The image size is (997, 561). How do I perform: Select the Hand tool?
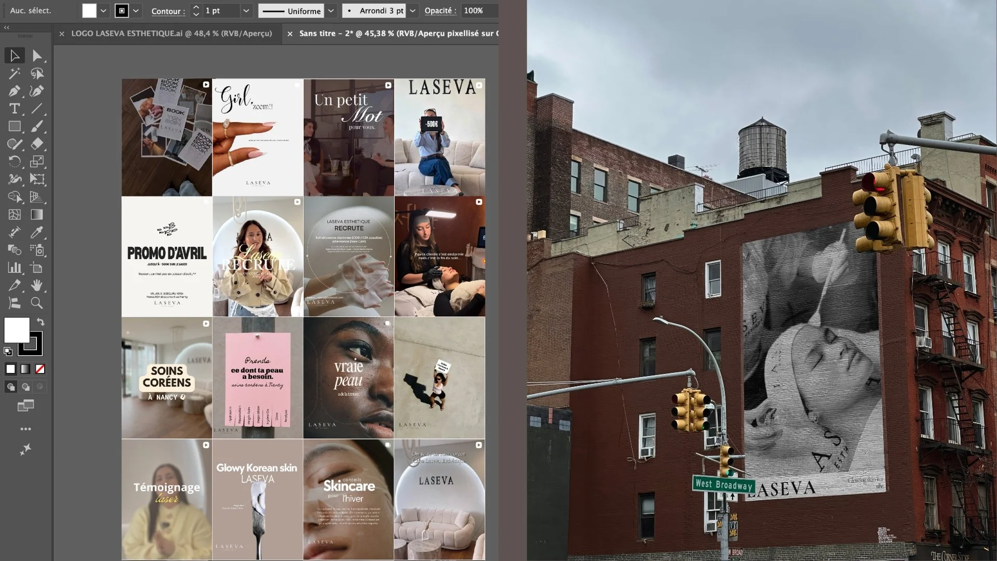point(36,285)
